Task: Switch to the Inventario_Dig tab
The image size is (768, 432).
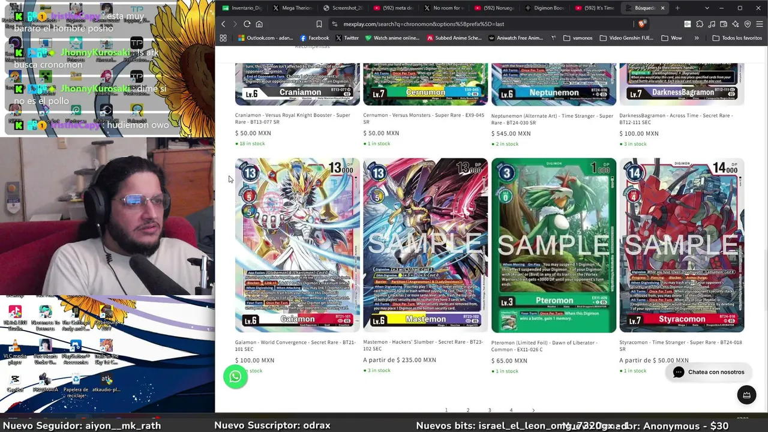Action: click(242, 8)
